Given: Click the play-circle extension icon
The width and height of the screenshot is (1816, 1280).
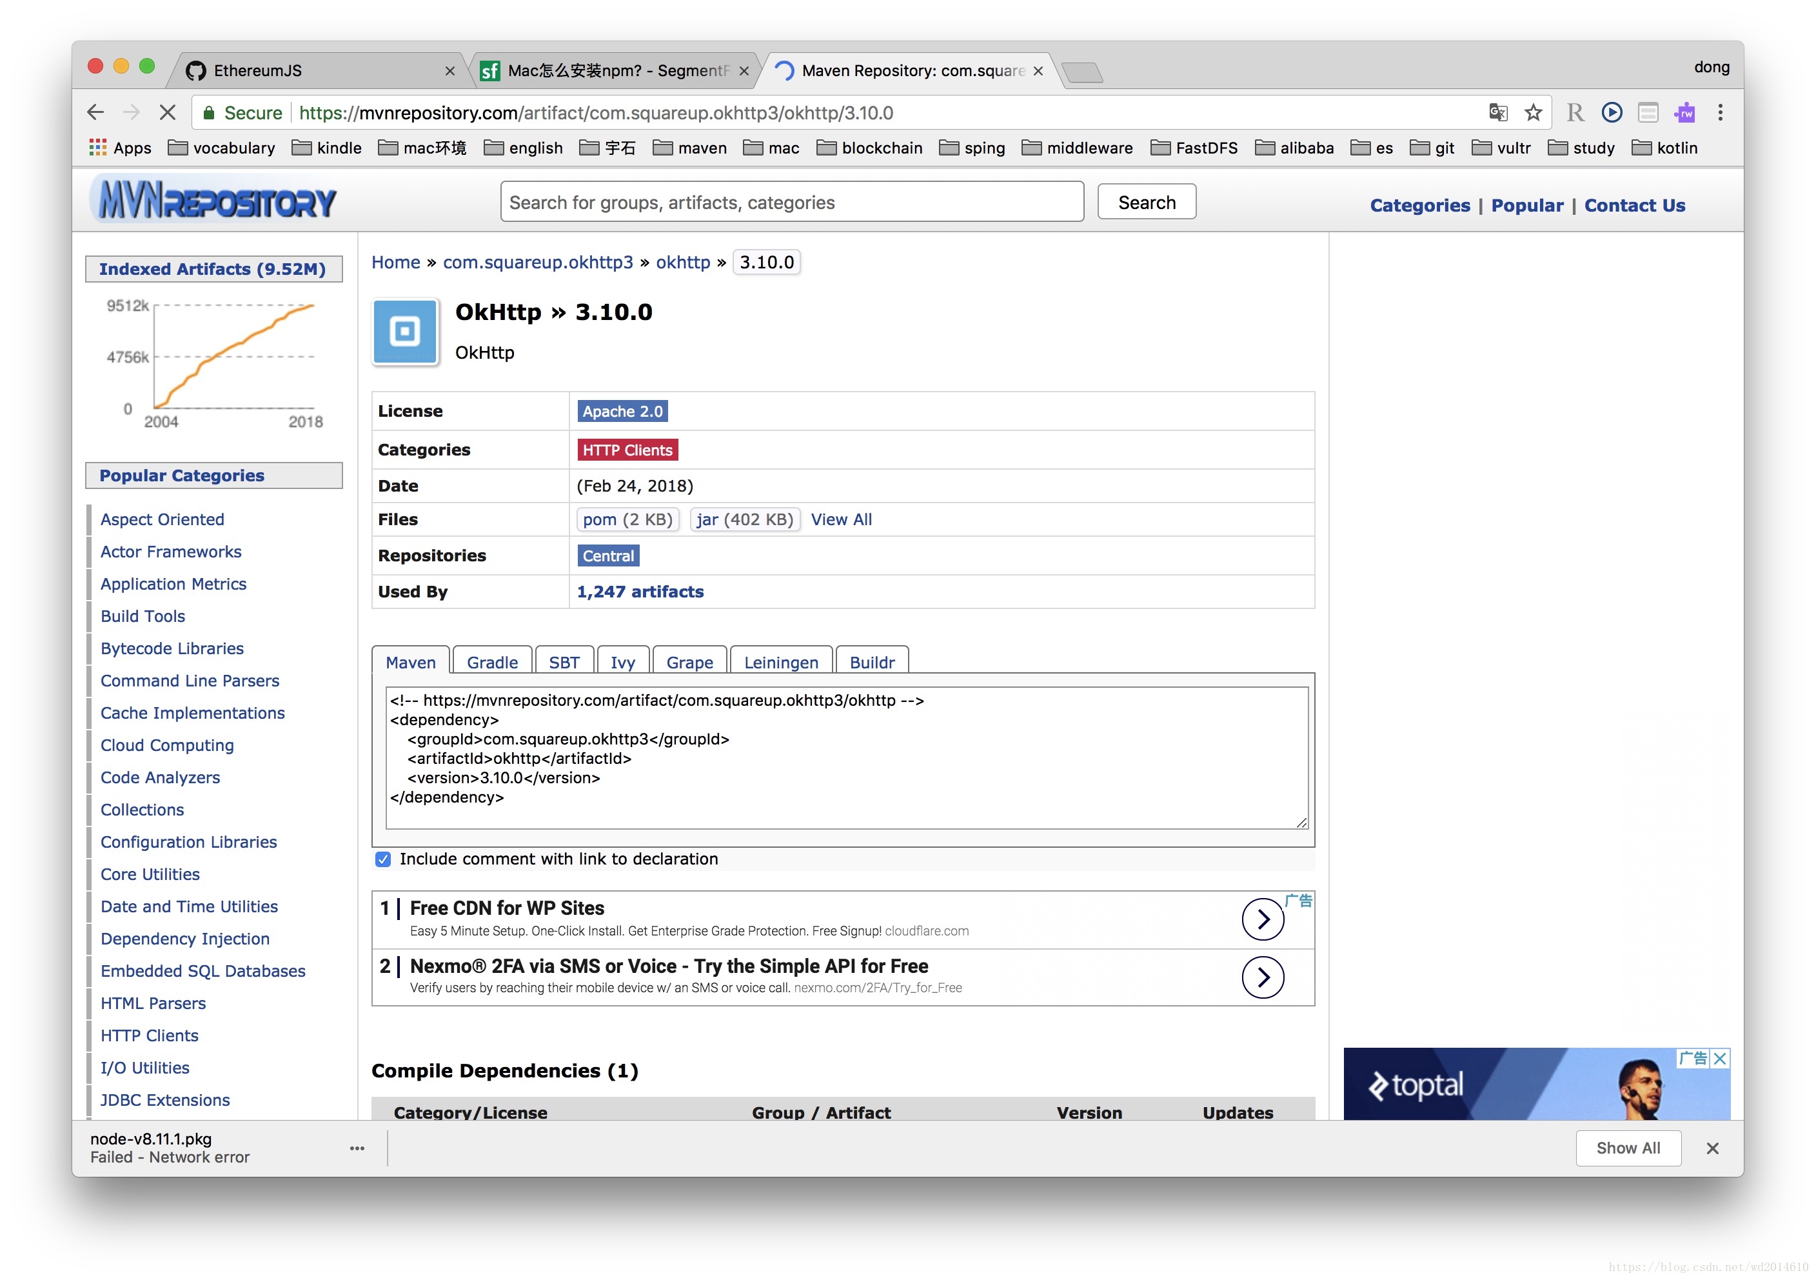Looking at the screenshot, I should tap(1611, 112).
